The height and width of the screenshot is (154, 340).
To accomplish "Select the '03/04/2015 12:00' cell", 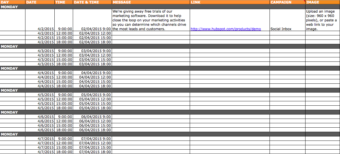I will pos(92,55).
